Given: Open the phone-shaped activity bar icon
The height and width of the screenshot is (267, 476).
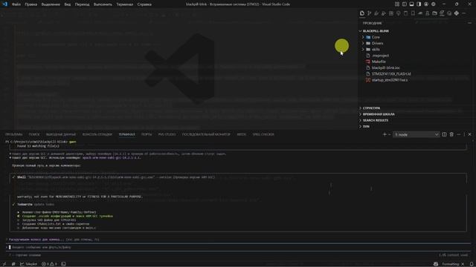Looking at the screenshot, I should click(x=413, y=13).
